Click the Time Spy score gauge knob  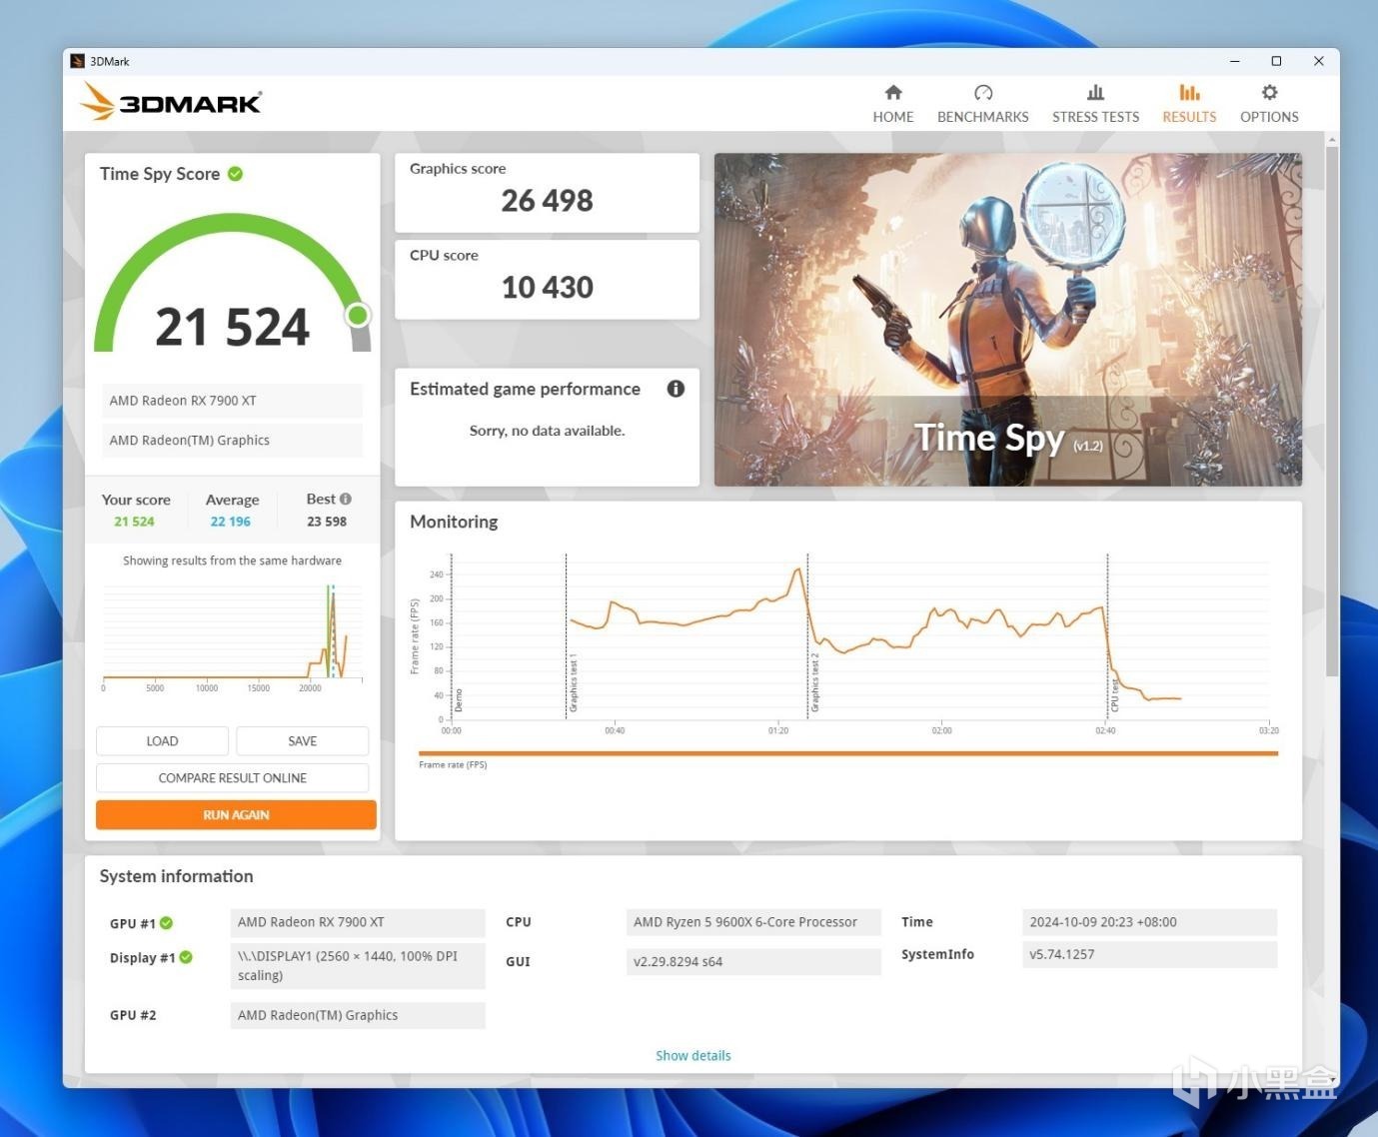pyautogui.click(x=358, y=316)
